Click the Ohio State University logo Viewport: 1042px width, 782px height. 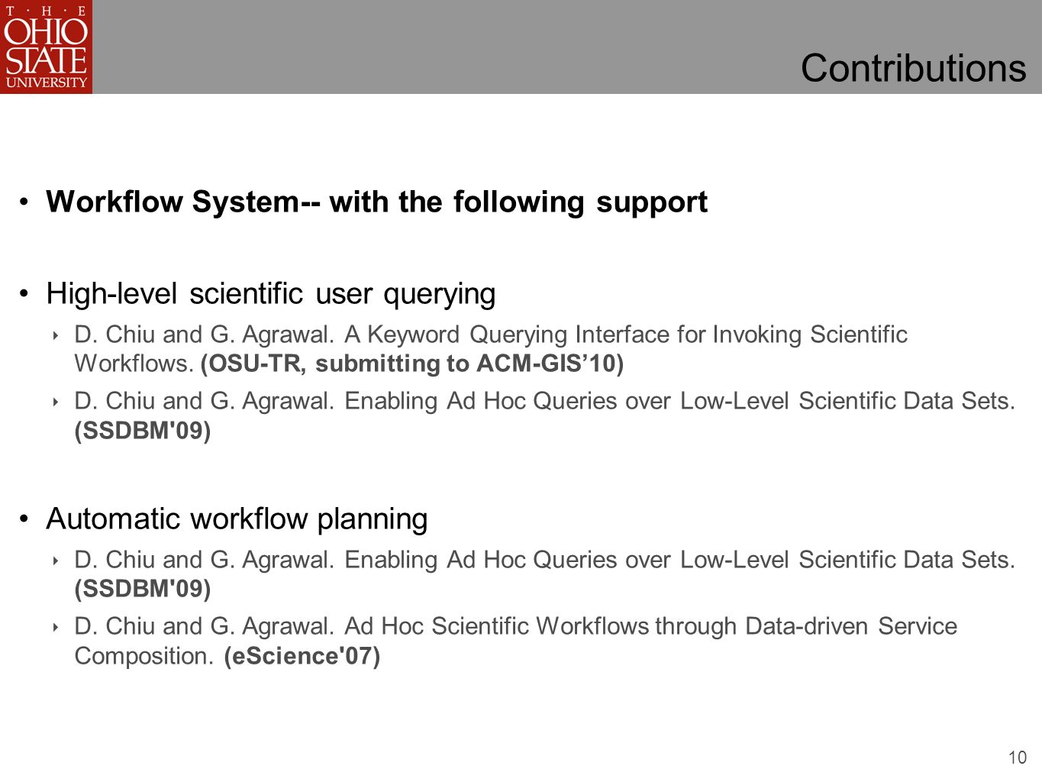tap(46, 47)
